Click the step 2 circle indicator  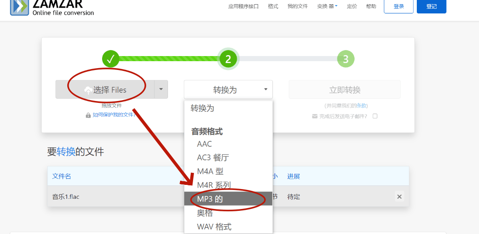click(228, 59)
